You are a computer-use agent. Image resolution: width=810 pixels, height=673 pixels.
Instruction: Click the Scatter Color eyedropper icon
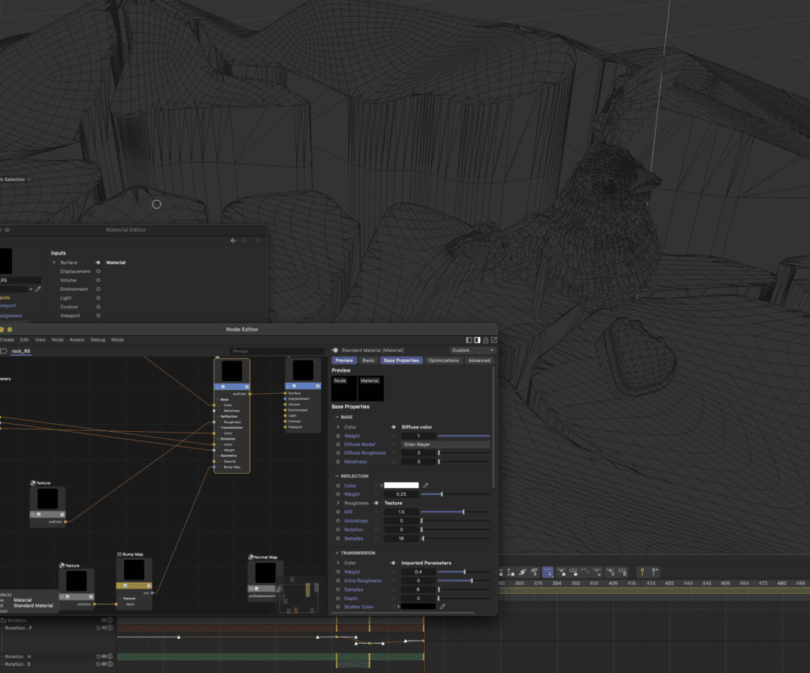click(x=442, y=607)
